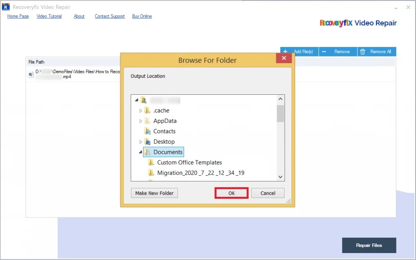Click the AppData folder icon
Screen dimensions: 416x260
coord(147,121)
